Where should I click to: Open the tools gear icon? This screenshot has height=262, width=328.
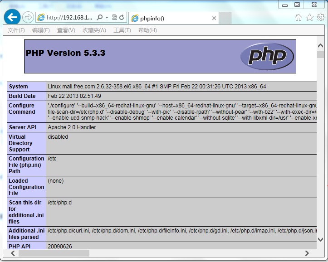[321, 17]
